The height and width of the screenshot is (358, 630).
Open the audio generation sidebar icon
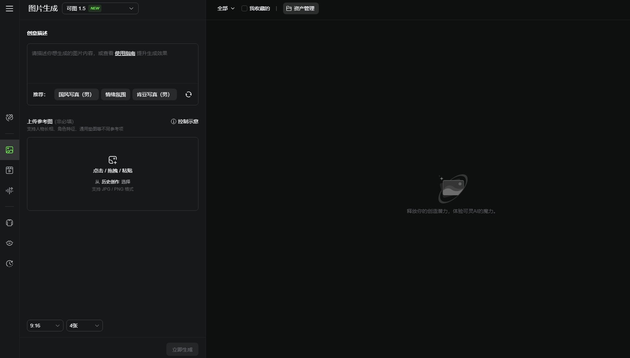click(9, 190)
